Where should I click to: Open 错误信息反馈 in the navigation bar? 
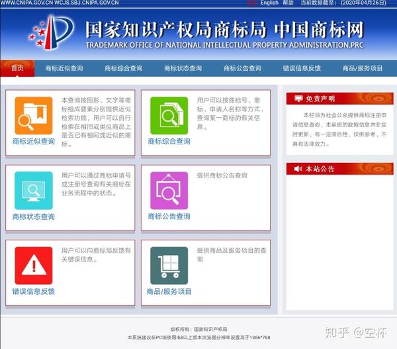click(302, 68)
